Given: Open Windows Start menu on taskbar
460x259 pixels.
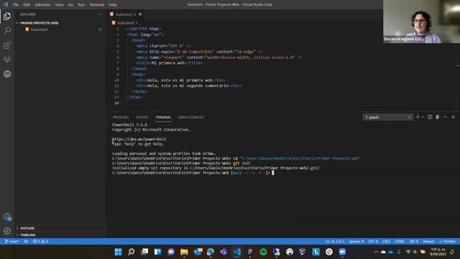Looking at the screenshot, I should point(118,252).
